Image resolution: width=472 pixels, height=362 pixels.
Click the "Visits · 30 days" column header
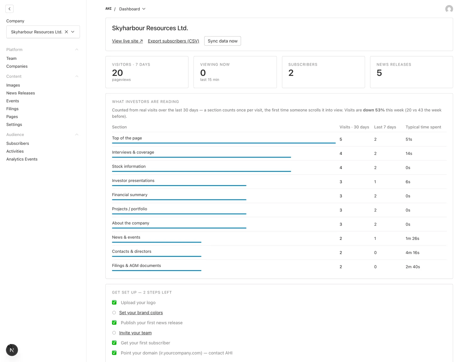354,127
